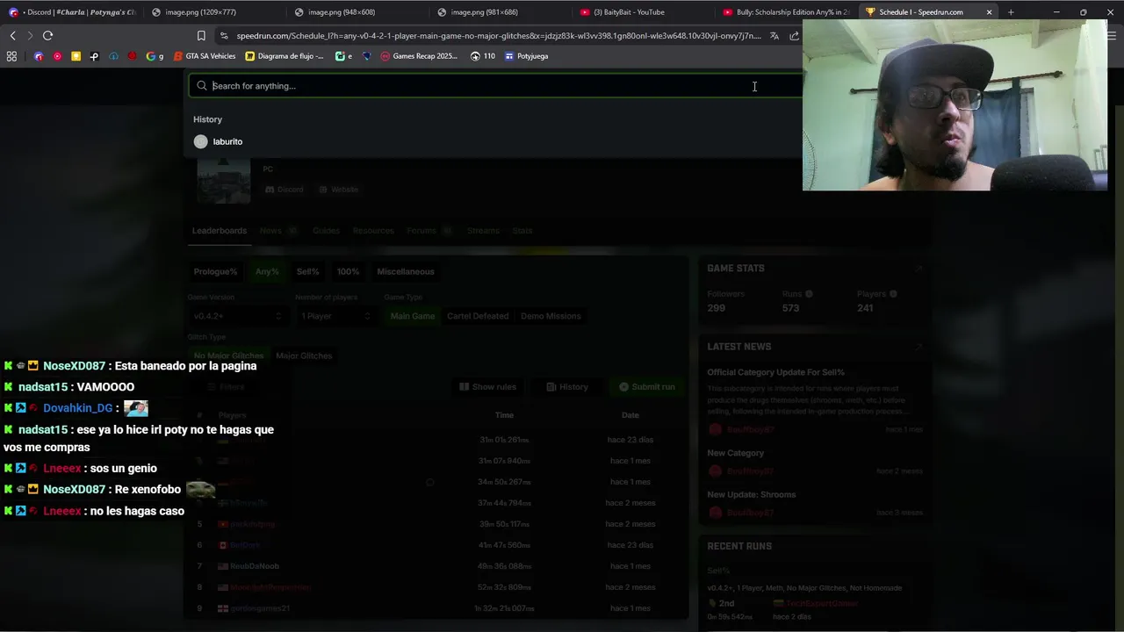Open the '110' bookmark

[483, 56]
